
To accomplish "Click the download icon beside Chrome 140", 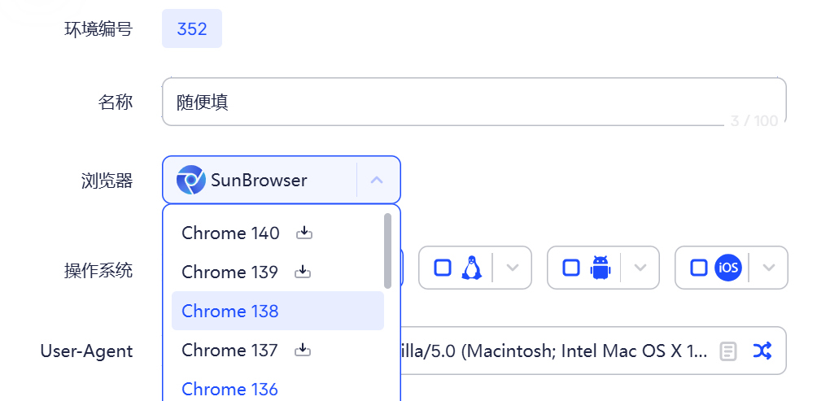I will pos(304,233).
